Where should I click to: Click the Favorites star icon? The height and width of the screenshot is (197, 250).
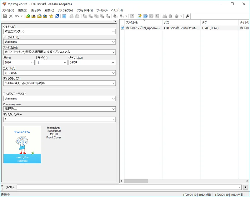tap(51, 16)
